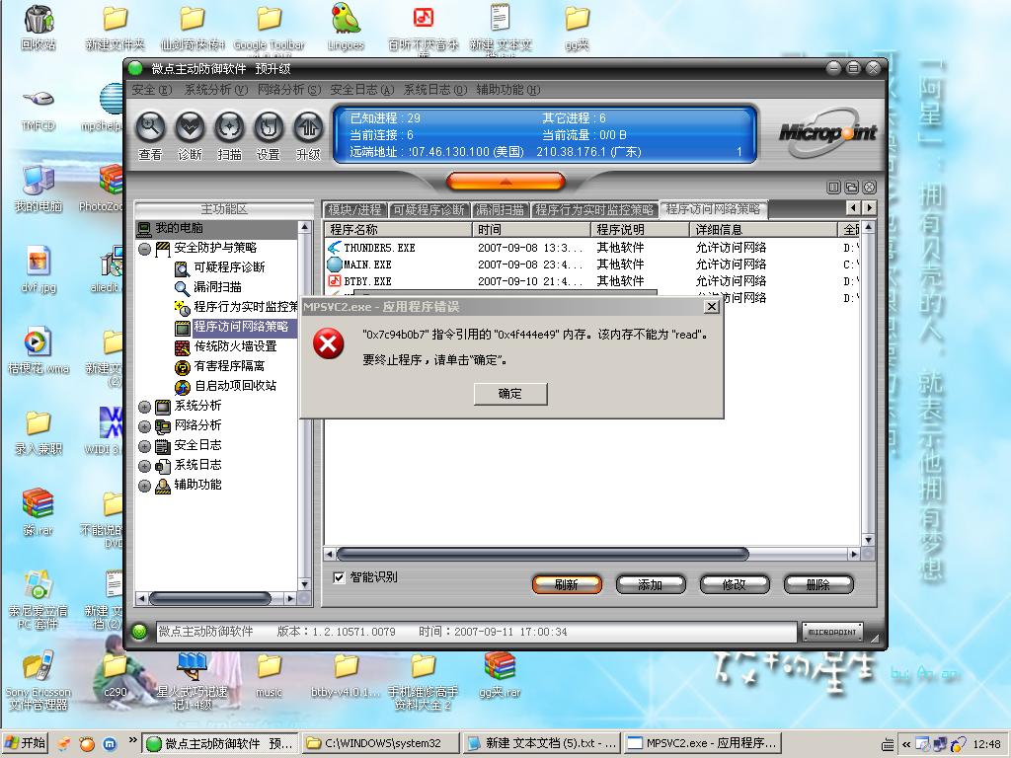Open 有害程序隔离 quarantine entry

coord(229,366)
